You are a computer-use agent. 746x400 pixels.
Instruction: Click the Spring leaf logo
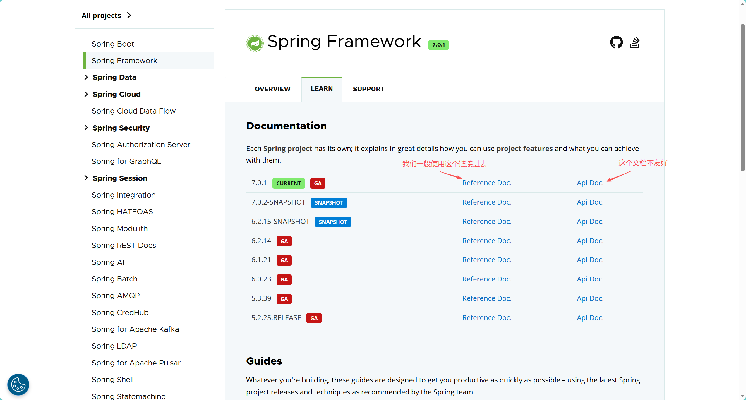coord(255,43)
